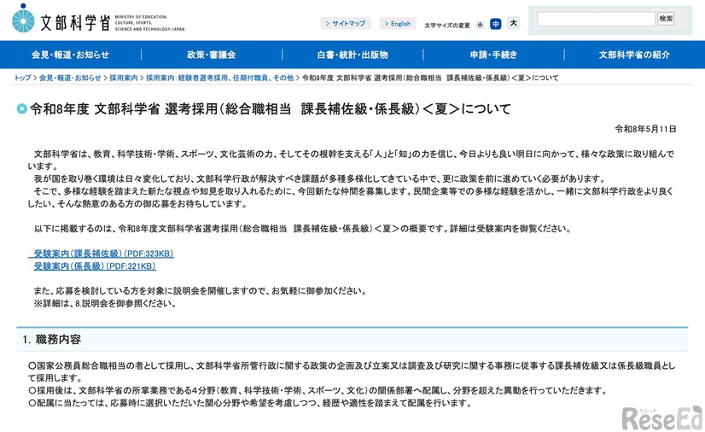Click the 文部科学省 logo

coord(98,20)
